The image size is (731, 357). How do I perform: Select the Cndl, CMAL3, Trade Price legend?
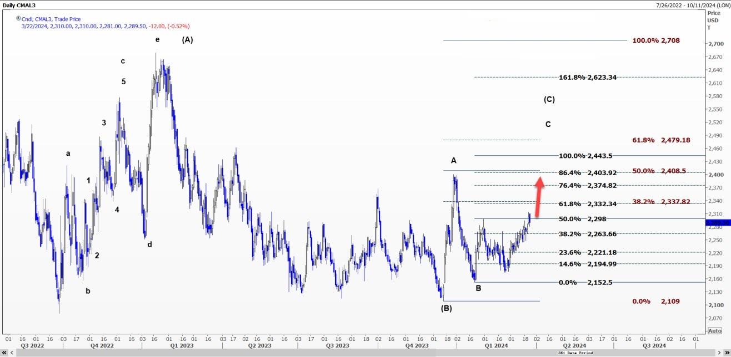click(51, 18)
